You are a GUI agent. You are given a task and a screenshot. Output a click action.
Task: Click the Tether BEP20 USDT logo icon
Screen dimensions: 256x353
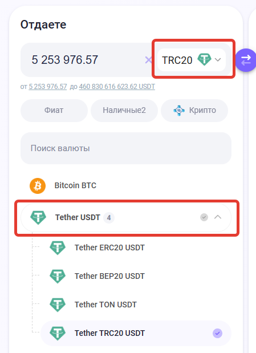click(58, 276)
